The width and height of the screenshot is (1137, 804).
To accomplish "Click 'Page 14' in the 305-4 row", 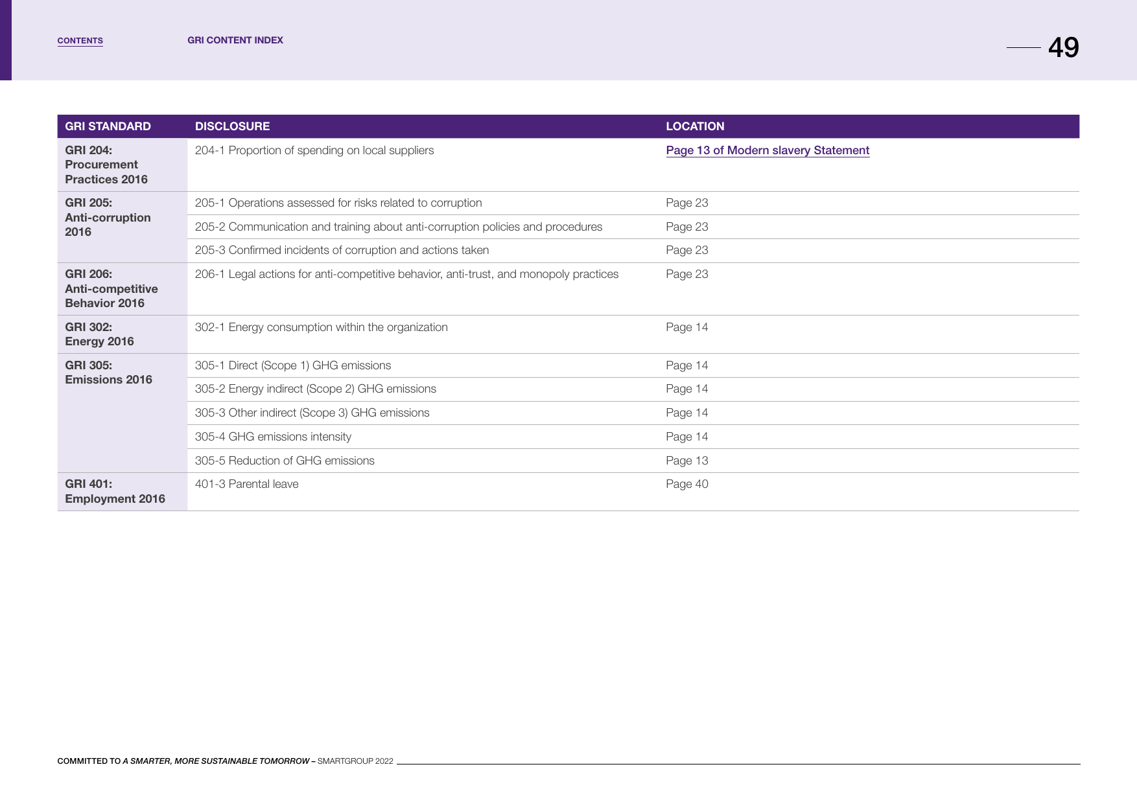I will click(x=687, y=437).
